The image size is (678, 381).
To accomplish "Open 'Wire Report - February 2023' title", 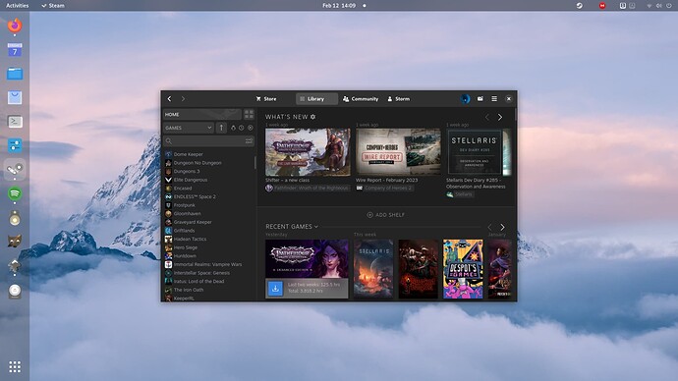I will tap(386, 180).
